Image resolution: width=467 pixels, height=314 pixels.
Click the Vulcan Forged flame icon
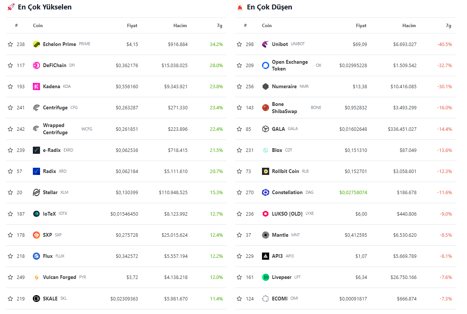(36, 277)
